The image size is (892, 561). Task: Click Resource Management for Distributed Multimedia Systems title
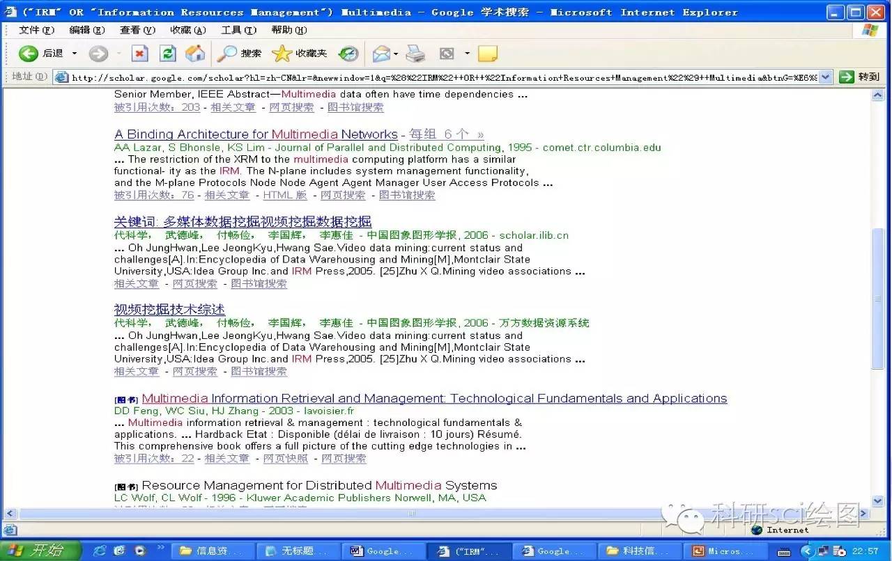[x=319, y=485]
